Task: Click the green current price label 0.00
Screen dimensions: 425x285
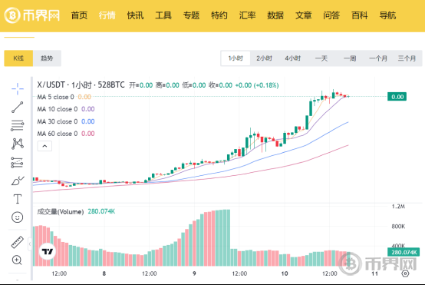Action: 397,97
